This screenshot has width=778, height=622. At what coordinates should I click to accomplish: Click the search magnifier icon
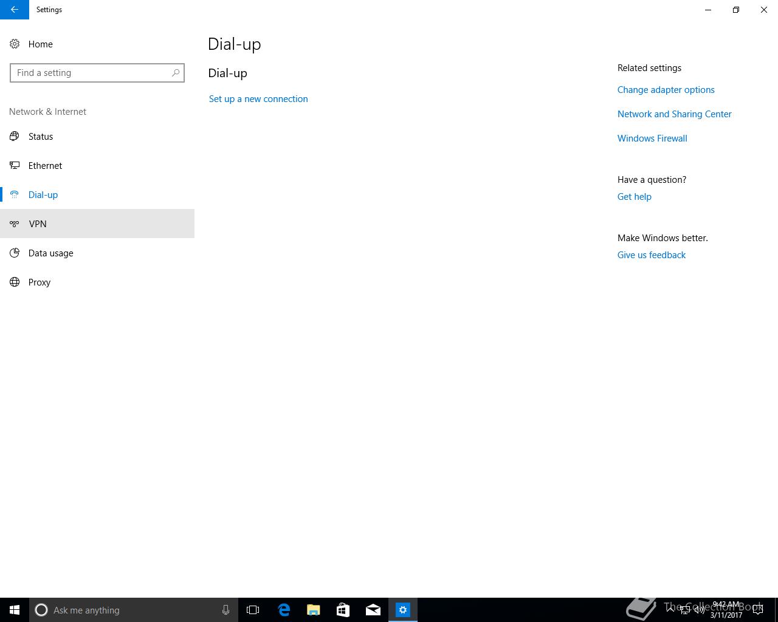[176, 73]
